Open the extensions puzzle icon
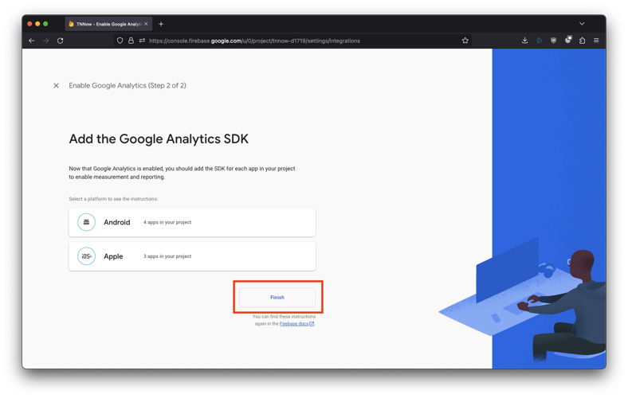628x398 pixels. 582,41
